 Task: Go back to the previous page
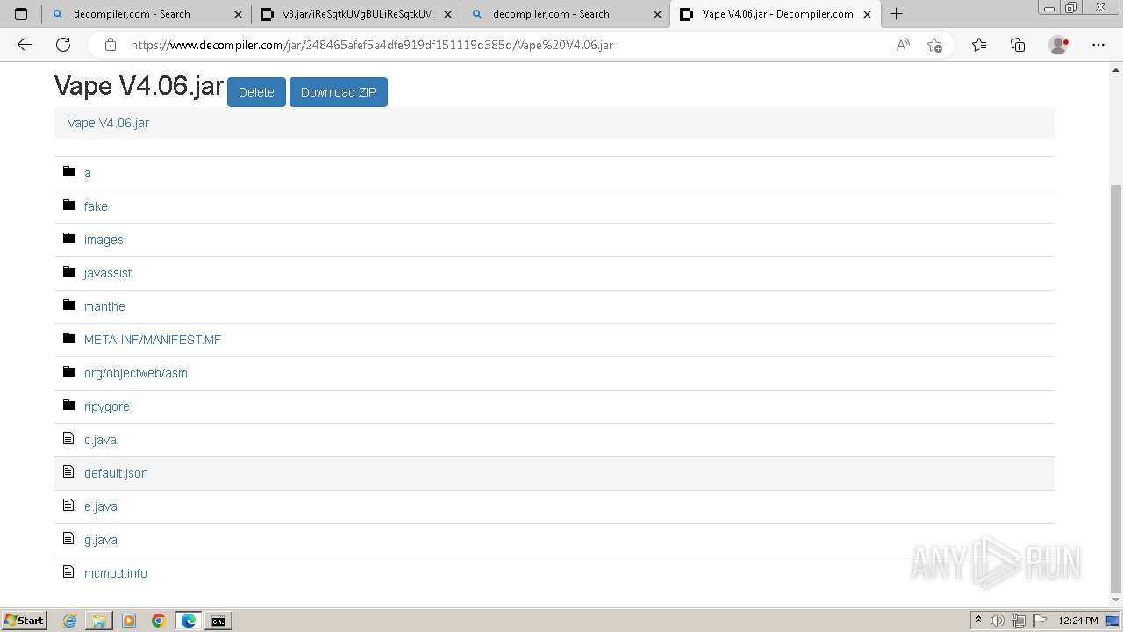click(25, 45)
